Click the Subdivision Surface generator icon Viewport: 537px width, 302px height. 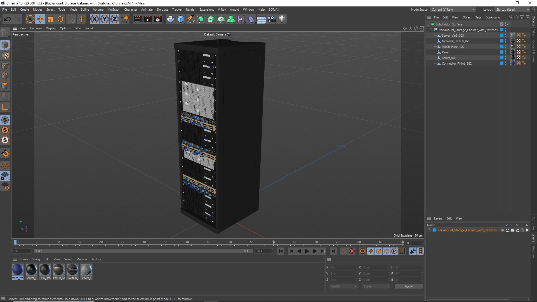click(201, 19)
